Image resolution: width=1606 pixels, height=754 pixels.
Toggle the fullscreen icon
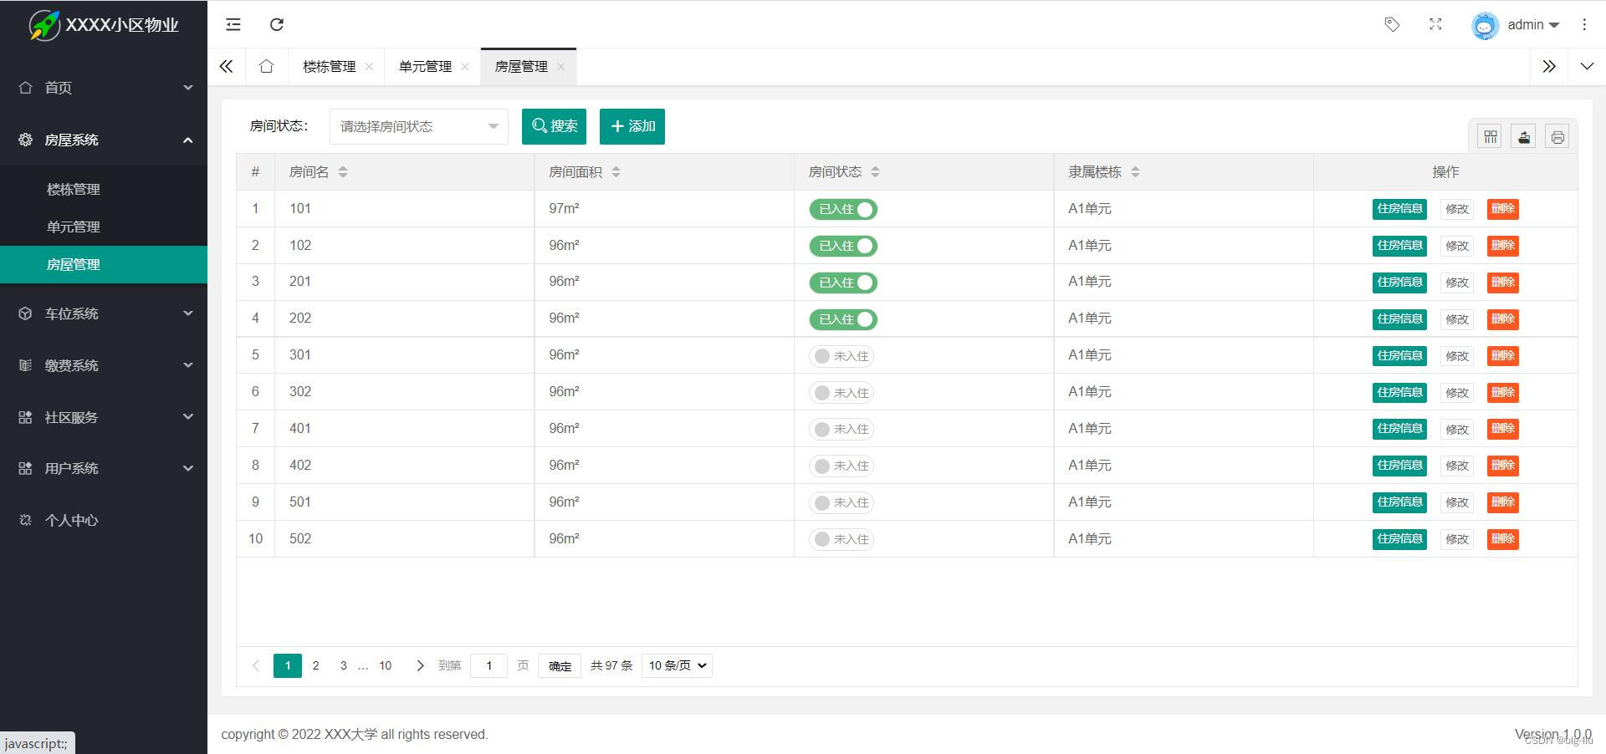(1435, 24)
